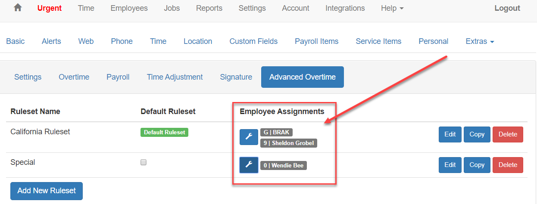537x204 pixels.
Task: Open the Payroll Items settings tab
Action: 316,41
